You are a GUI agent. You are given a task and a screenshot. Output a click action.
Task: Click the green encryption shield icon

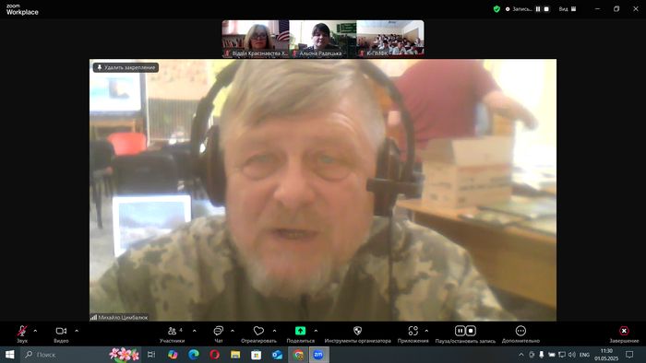tap(496, 8)
